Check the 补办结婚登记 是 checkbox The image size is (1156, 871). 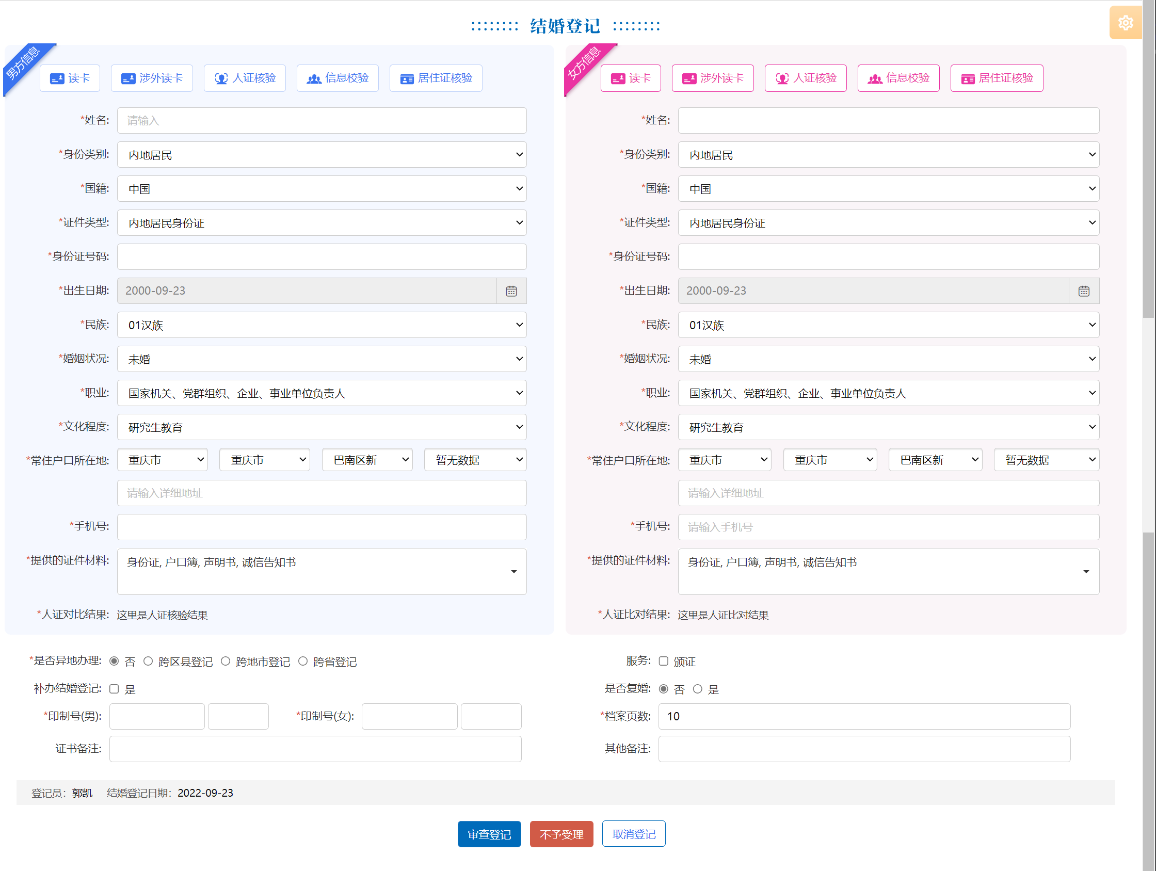(114, 689)
